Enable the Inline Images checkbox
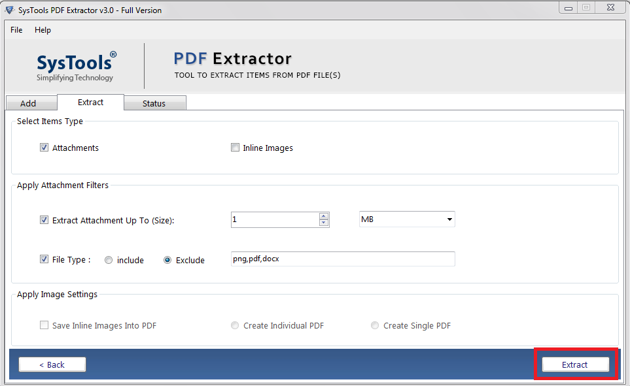This screenshot has width=630, height=386. (235, 148)
